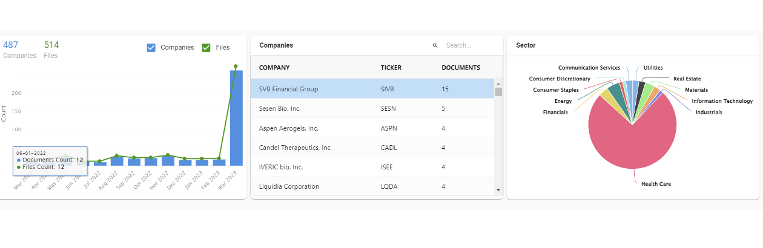Click the search magnifier icon

[435, 45]
